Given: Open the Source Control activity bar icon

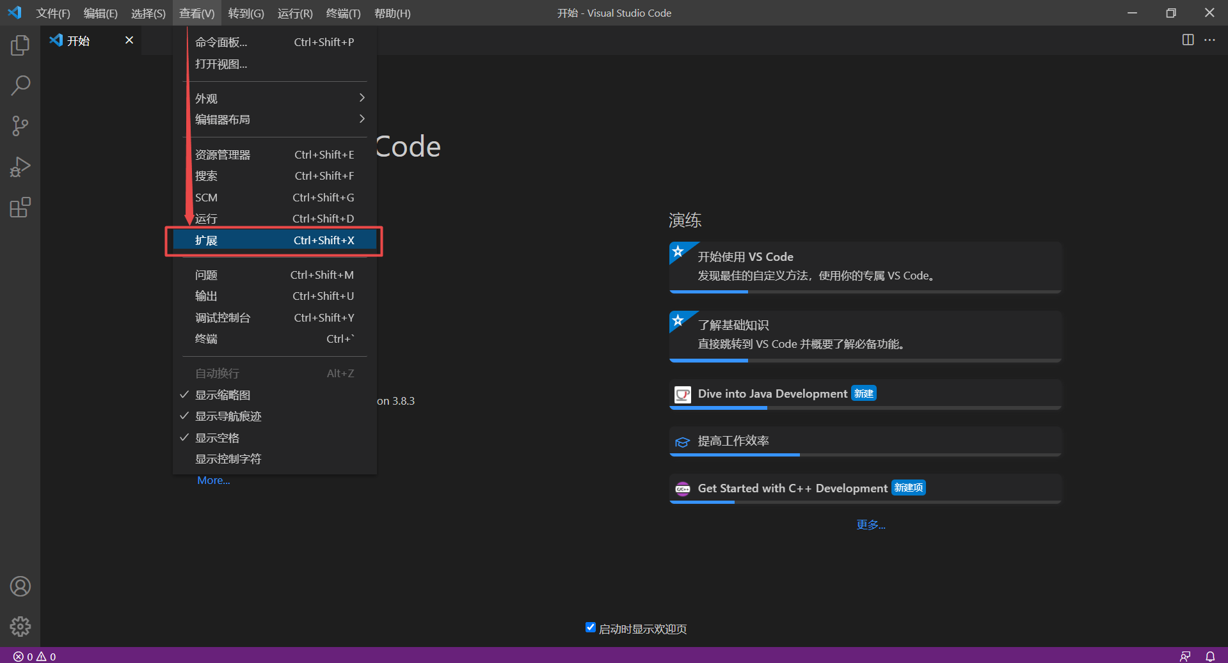Looking at the screenshot, I should pos(20,126).
